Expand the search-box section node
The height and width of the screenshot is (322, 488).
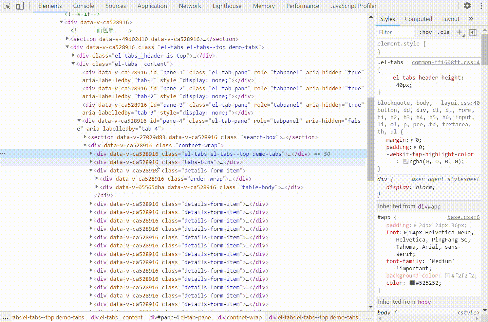[85, 137]
